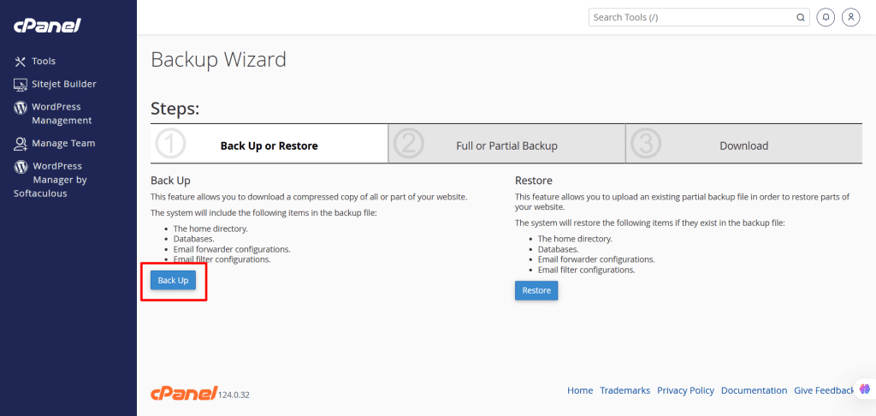The width and height of the screenshot is (876, 416).
Task: Open the notifications bell icon
Action: tap(826, 17)
